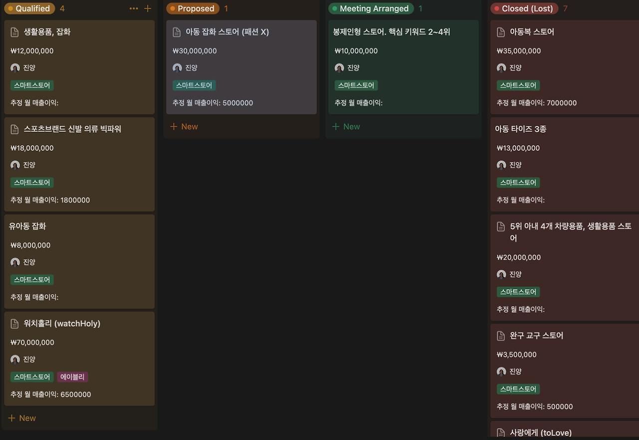Click New in the Proposed column
The width and height of the screenshot is (639, 440).
[x=184, y=126]
